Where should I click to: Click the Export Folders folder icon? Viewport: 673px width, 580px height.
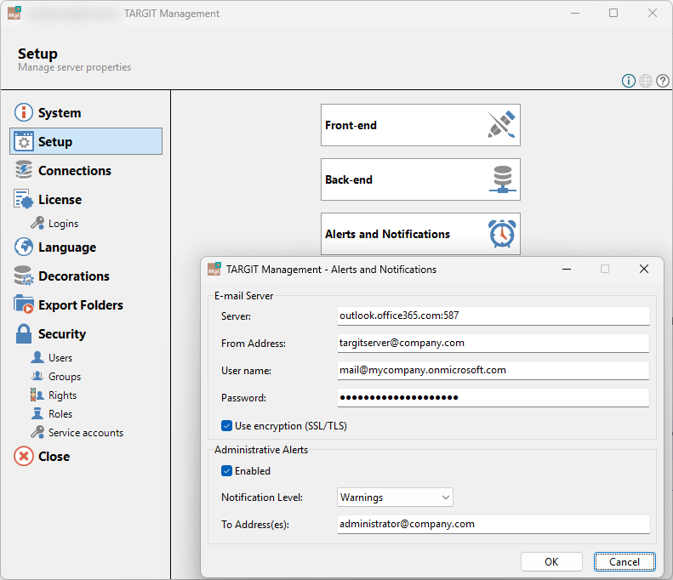[x=24, y=304]
